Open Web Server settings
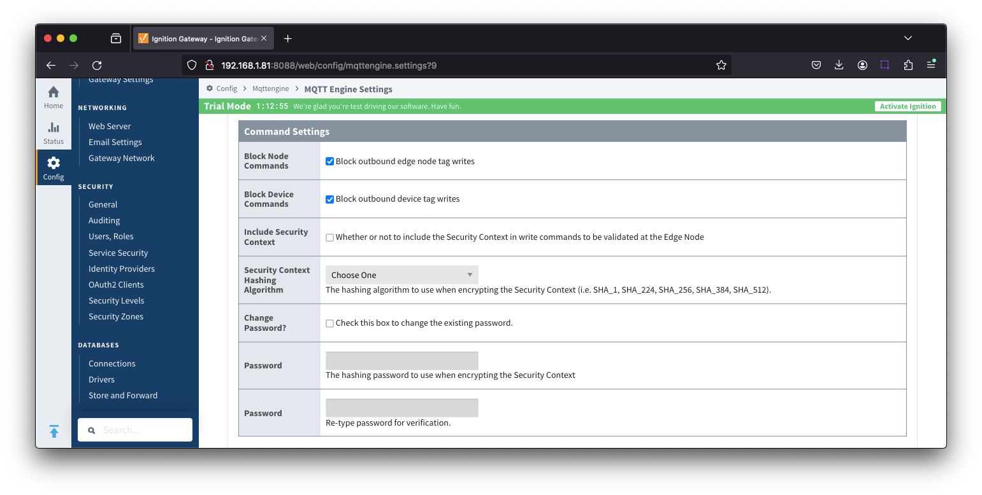 (110, 126)
